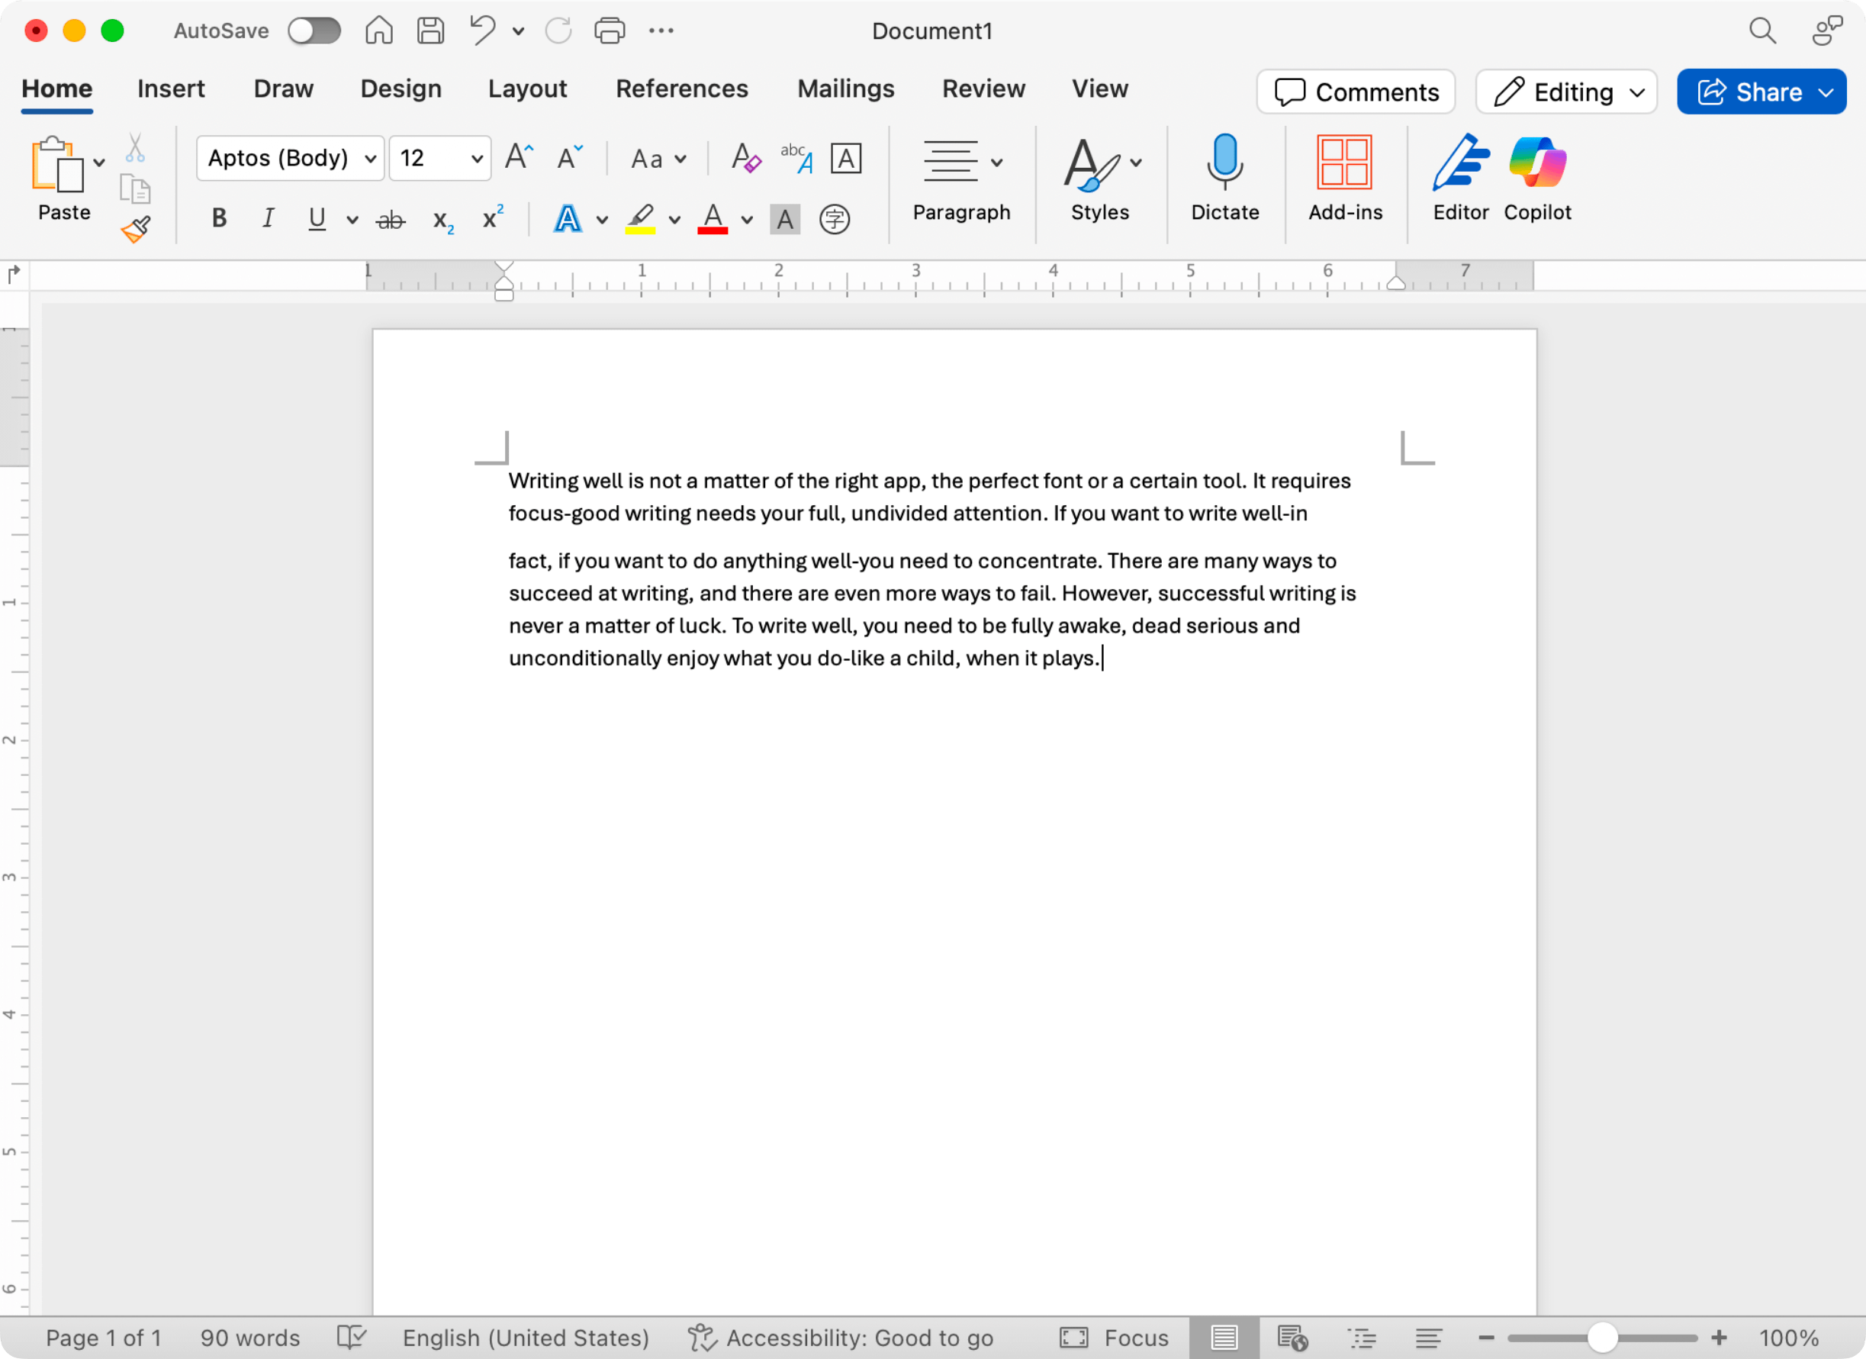This screenshot has width=1866, height=1359.
Task: Toggle bold formatting
Action: [217, 217]
